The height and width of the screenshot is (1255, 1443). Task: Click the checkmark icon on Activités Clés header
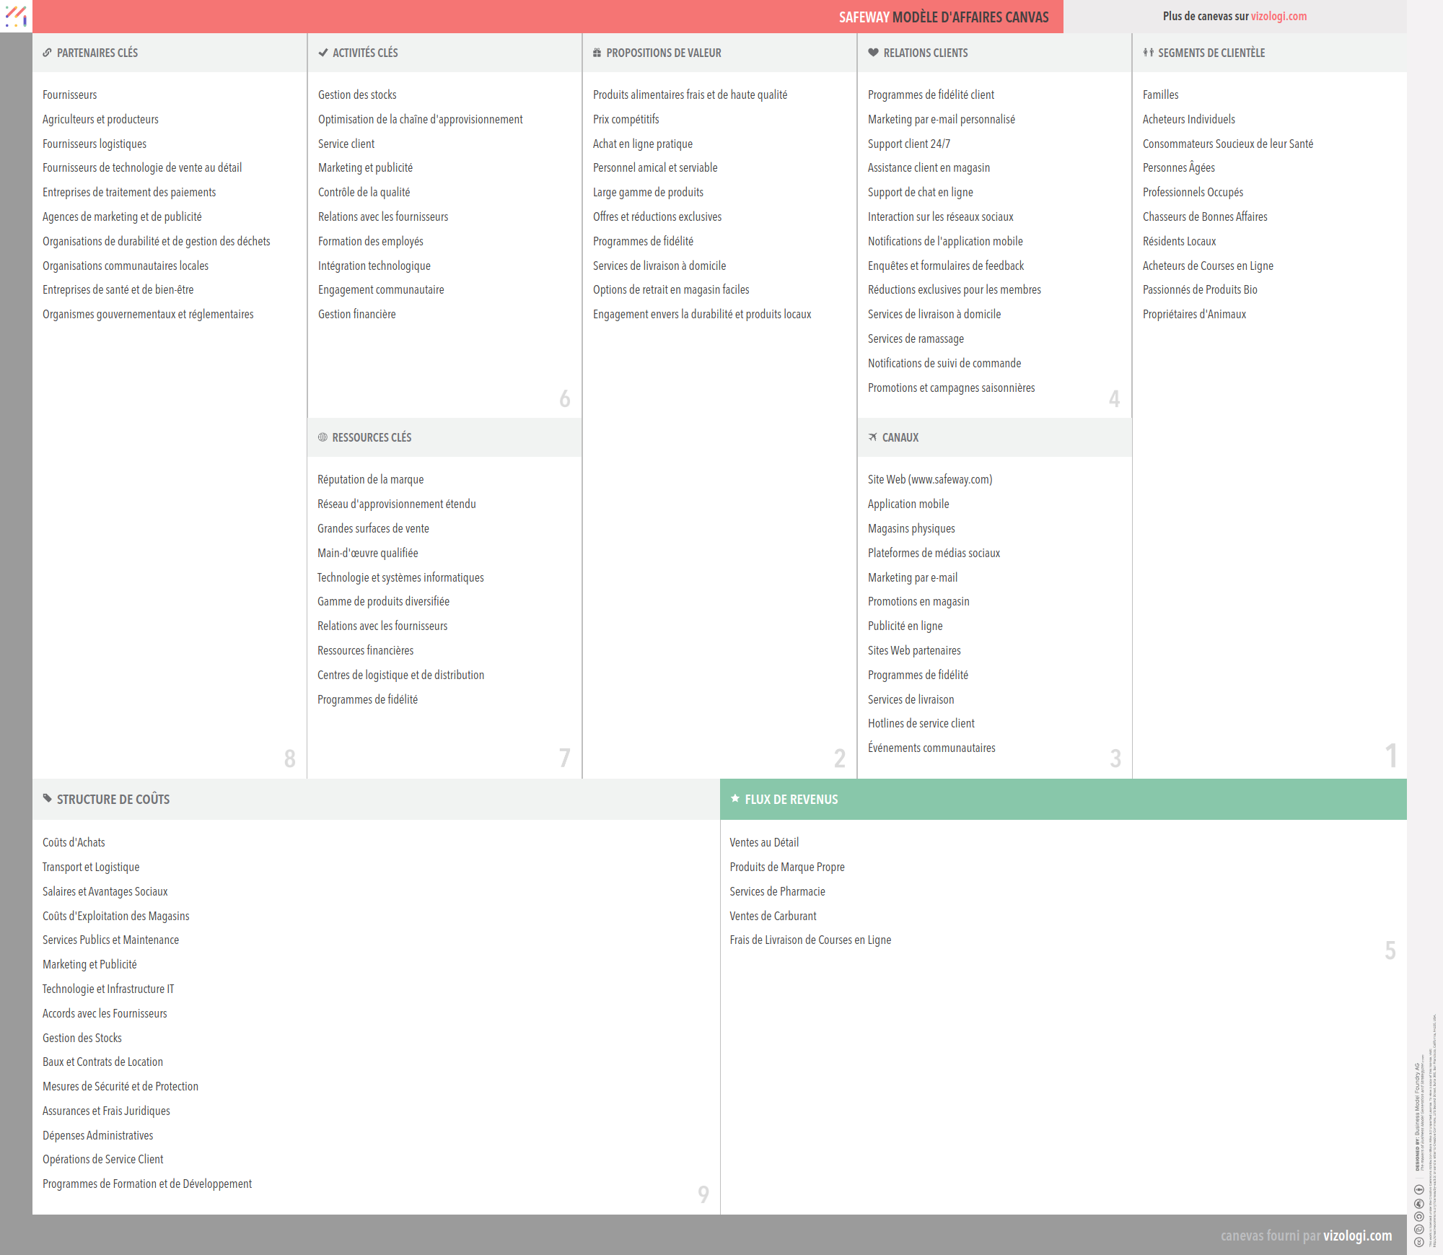tap(322, 53)
